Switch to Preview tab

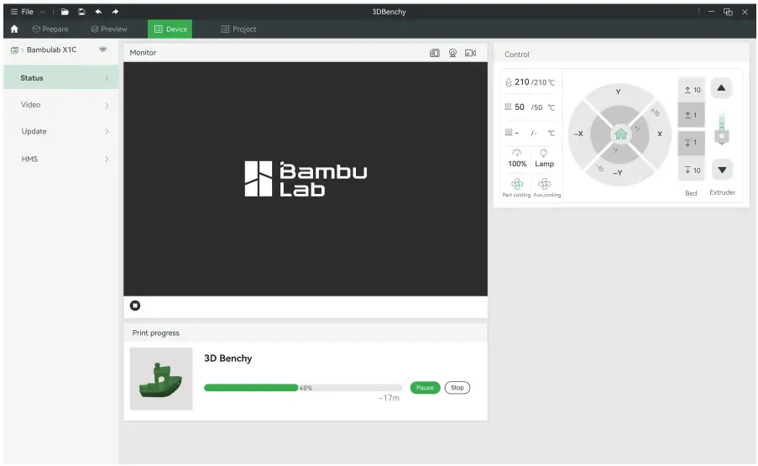coord(109,29)
